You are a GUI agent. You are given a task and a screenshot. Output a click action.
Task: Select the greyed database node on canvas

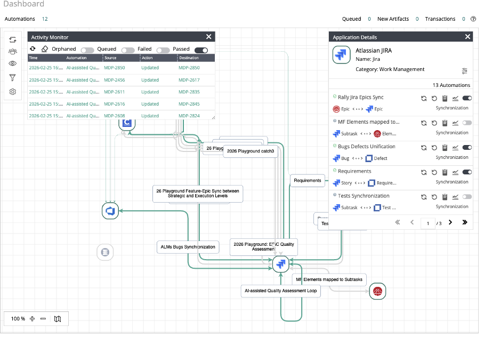pos(105,253)
